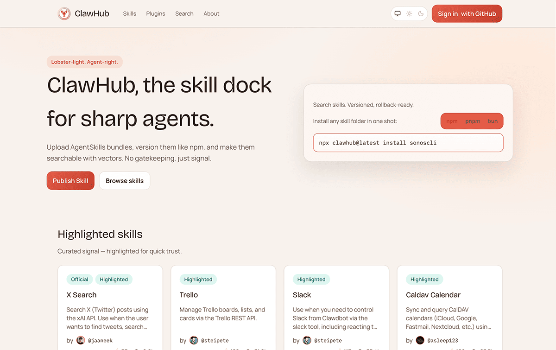This screenshot has width=556, height=350.
Task: Sign in with GitHub
Action: pyautogui.click(x=467, y=14)
